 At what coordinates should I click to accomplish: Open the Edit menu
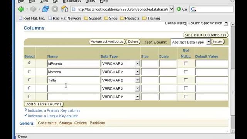(x=32, y=1)
